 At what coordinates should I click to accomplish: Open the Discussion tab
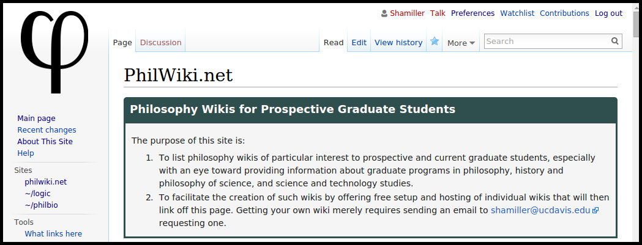[160, 43]
